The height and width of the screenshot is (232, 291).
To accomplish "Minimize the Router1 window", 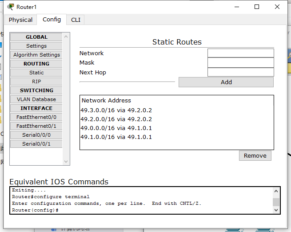I will point(237,7).
